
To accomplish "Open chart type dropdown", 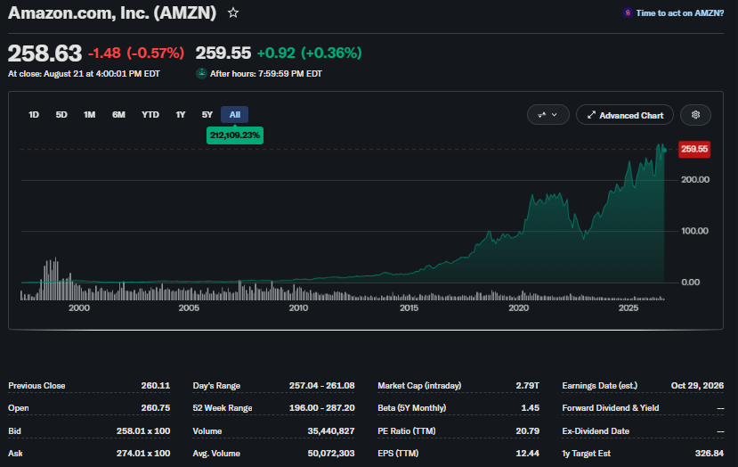I will click(x=547, y=115).
